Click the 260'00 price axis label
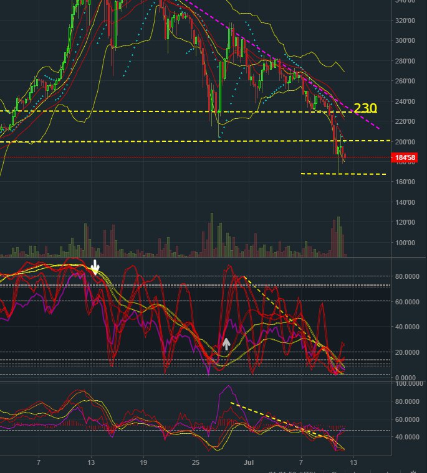This screenshot has height=473, width=427. point(405,81)
